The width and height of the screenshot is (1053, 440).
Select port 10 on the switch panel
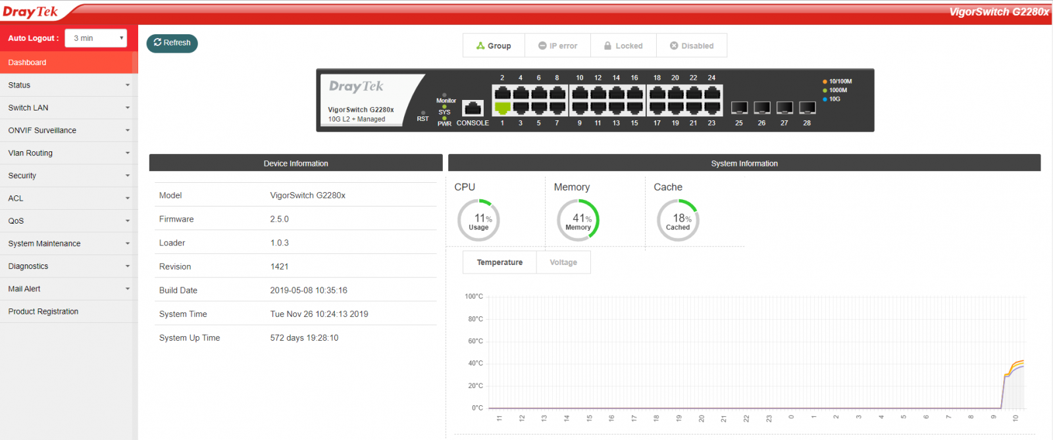tap(580, 92)
